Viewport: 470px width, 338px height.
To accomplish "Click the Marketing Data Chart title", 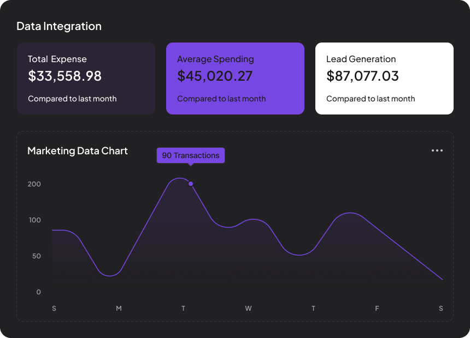I will (x=78, y=151).
